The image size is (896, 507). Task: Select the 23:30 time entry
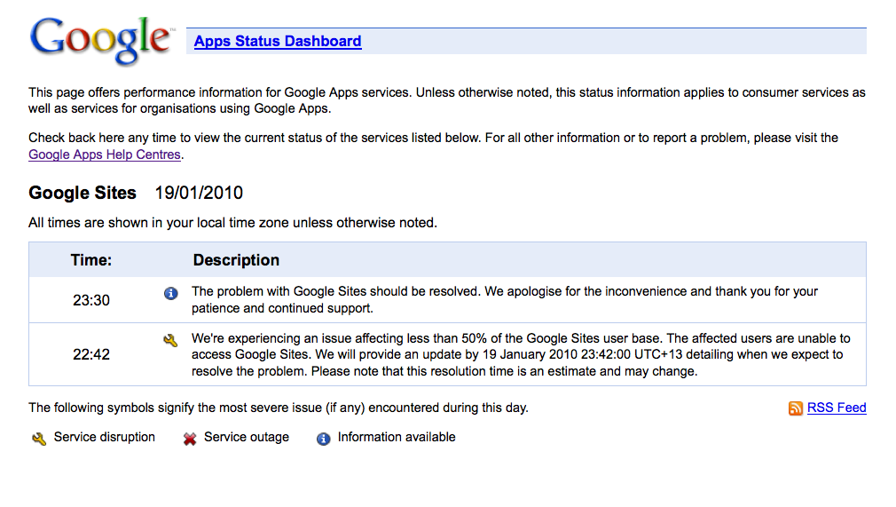(91, 300)
